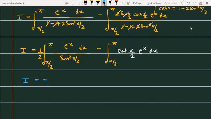Viewport: 211px width, 119px height.
Task: Select the red pen
Action: click(x=116, y=3)
